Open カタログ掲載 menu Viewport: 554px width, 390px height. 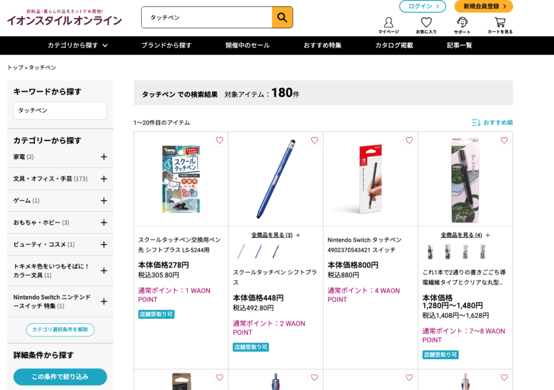pos(394,45)
